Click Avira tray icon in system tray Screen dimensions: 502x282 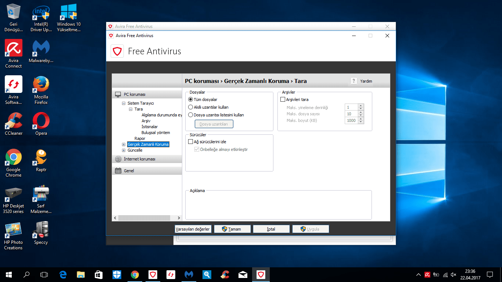click(x=427, y=274)
